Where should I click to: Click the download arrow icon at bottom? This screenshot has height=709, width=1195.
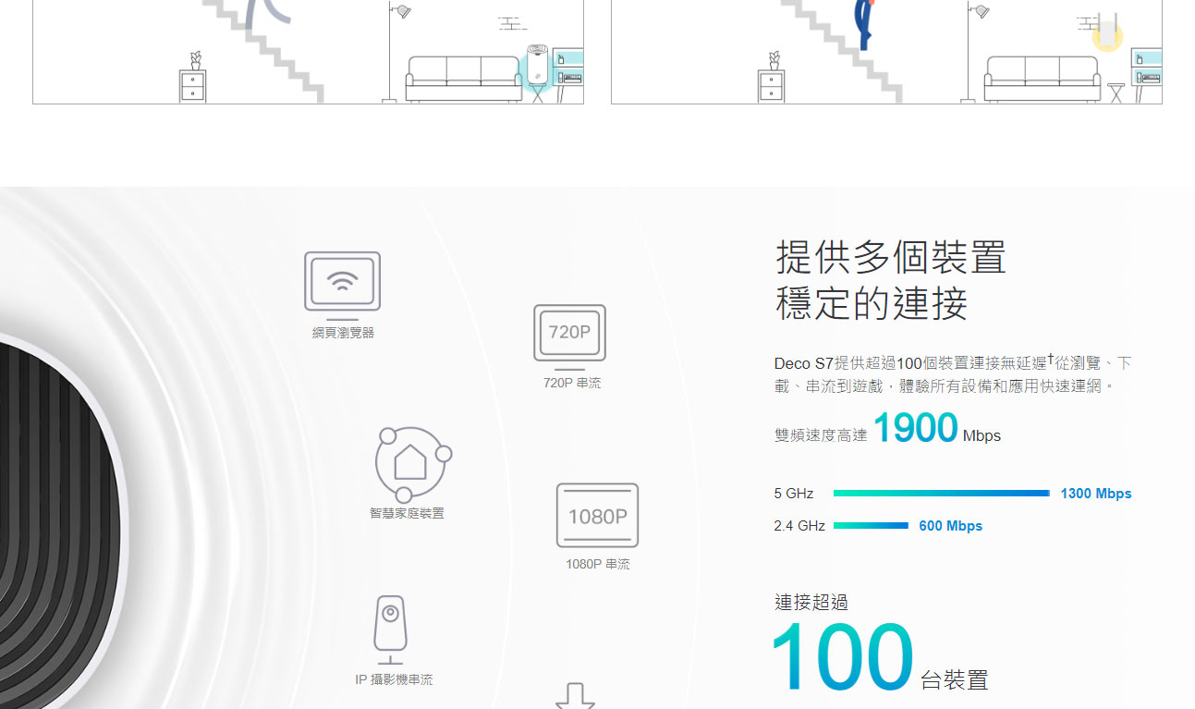[x=575, y=696]
